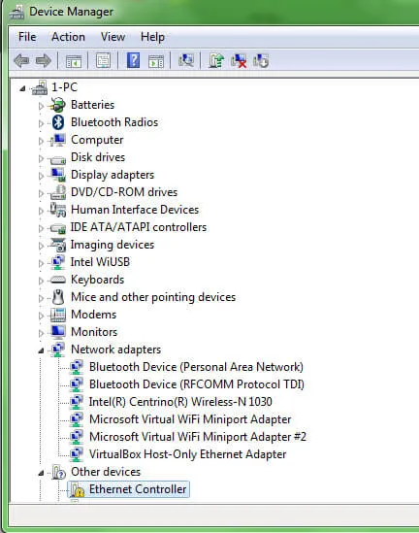419x533 pixels.
Task: Open the File menu
Action: [27, 37]
